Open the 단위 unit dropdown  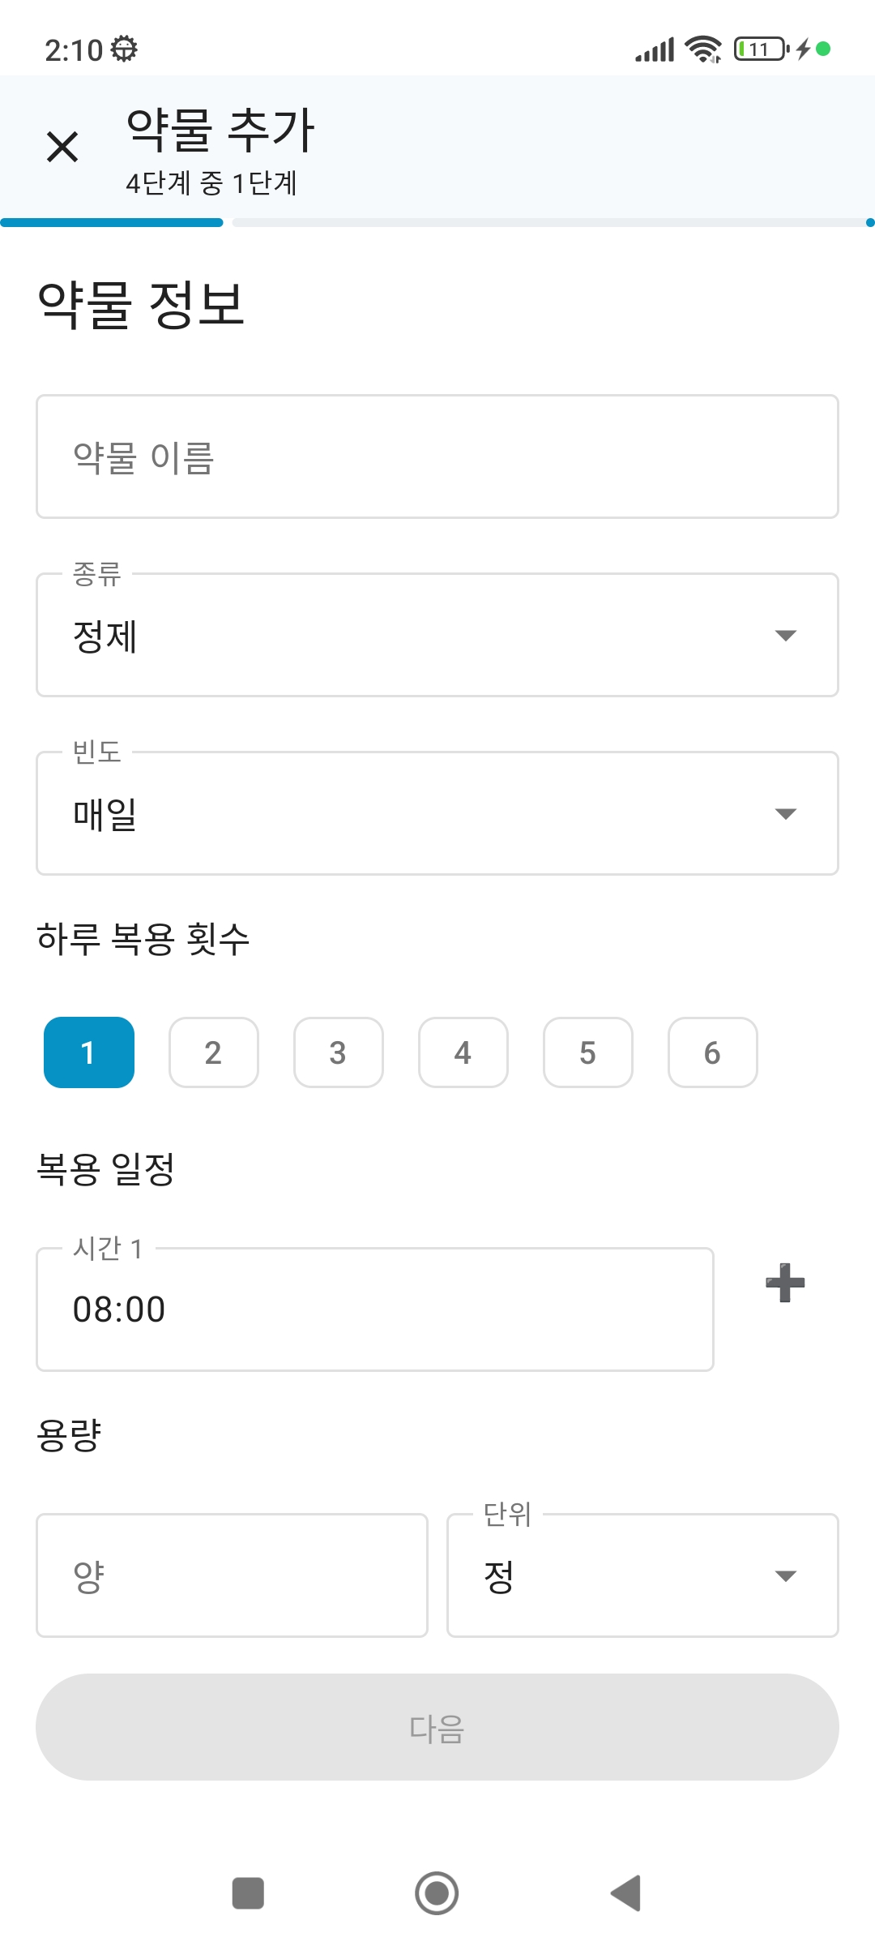click(x=642, y=1576)
